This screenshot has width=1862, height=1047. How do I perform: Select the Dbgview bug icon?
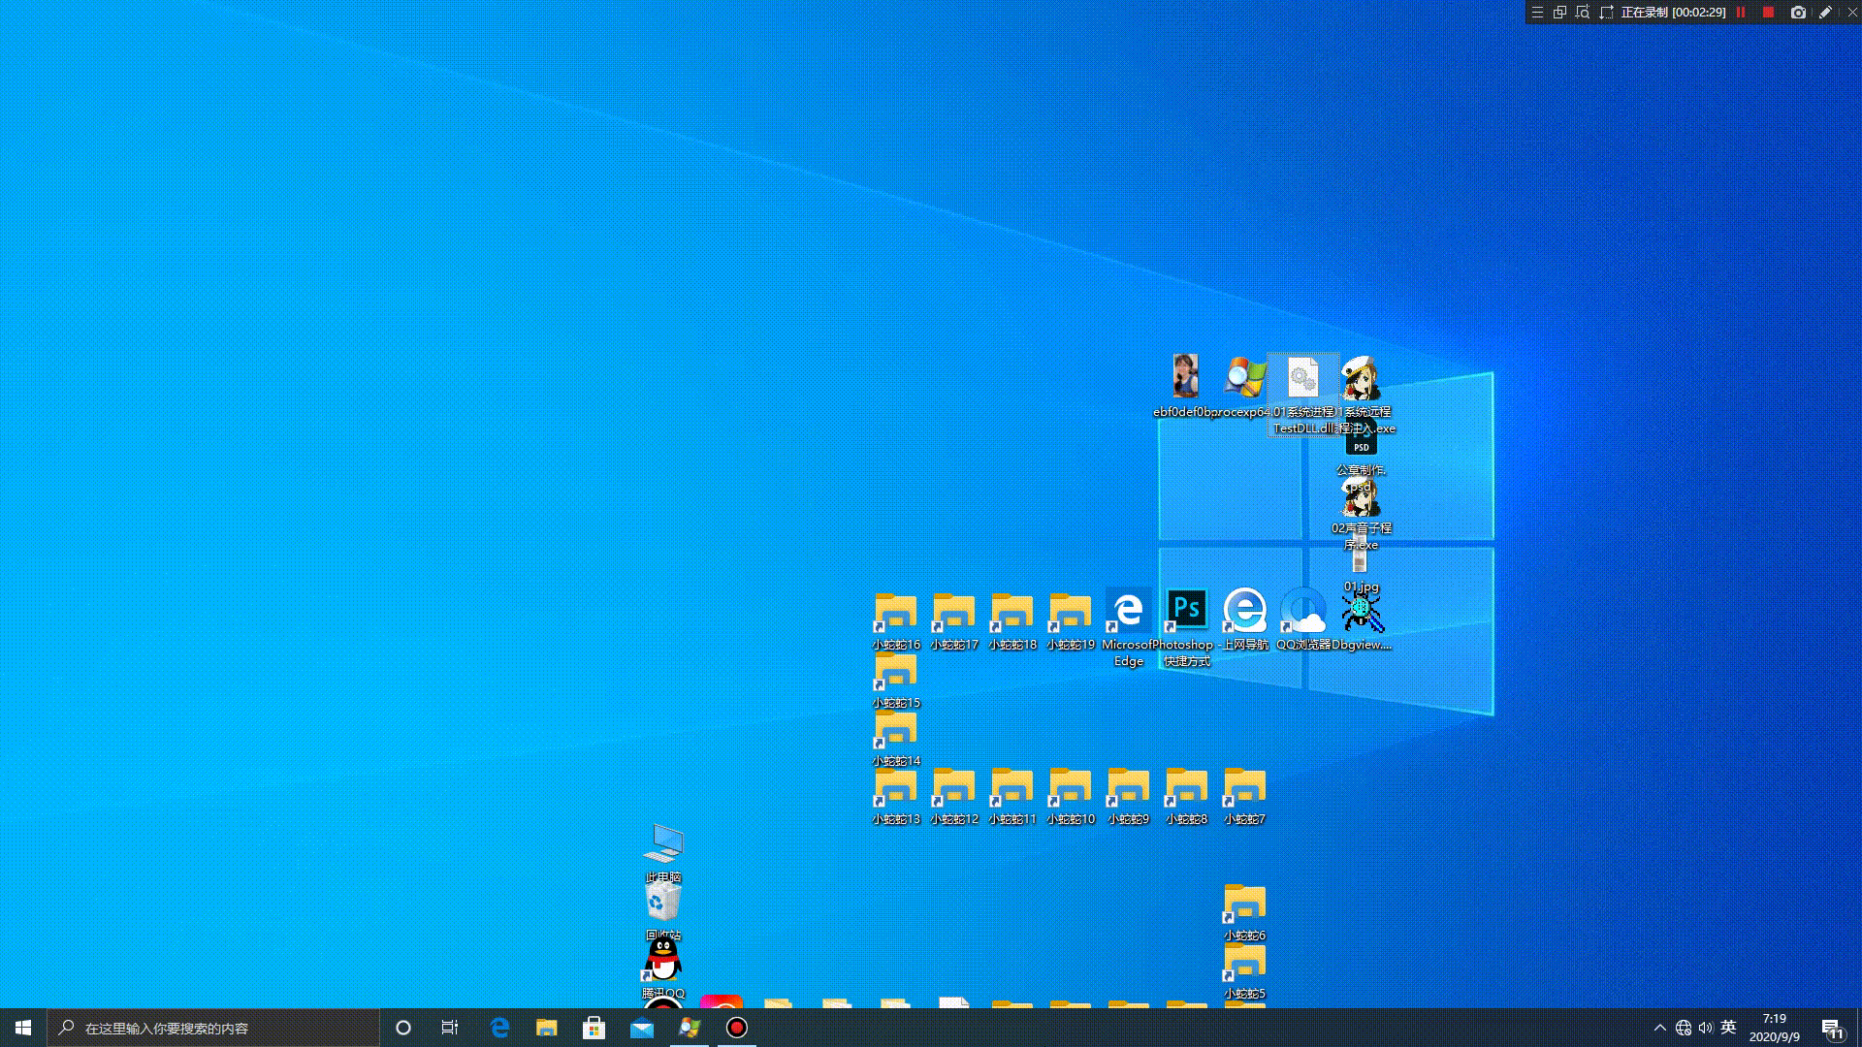coord(1362,612)
